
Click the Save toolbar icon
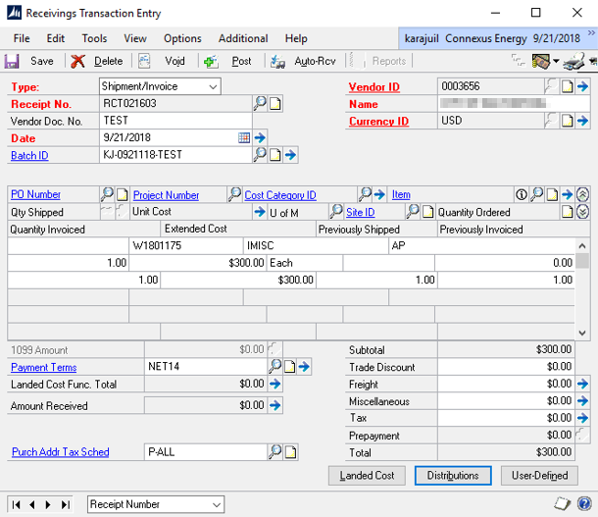(x=14, y=61)
